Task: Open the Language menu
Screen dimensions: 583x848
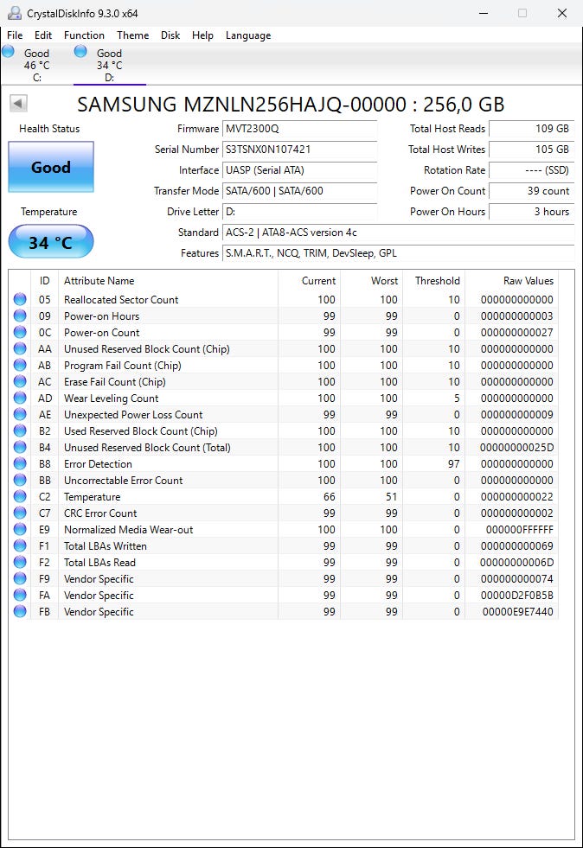Action: coord(248,35)
